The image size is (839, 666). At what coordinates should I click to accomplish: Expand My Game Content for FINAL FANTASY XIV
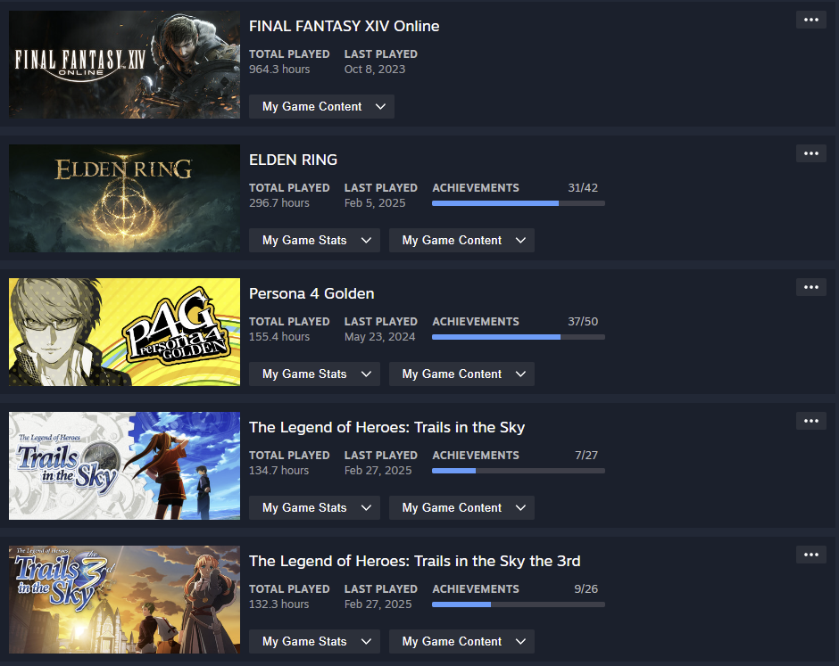tap(321, 106)
